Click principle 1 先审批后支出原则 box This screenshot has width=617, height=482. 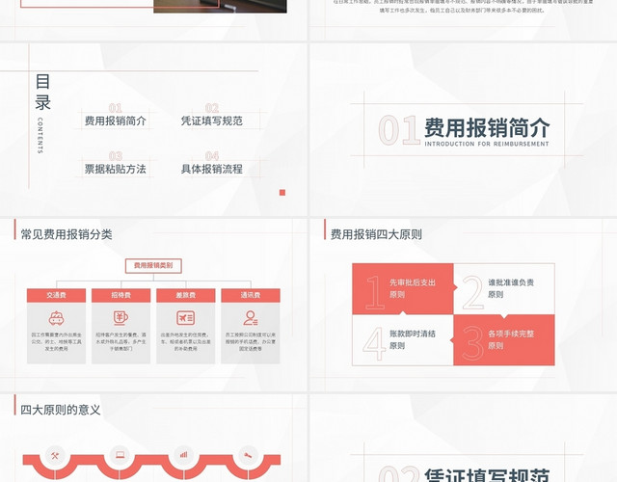(x=403, y=289)
